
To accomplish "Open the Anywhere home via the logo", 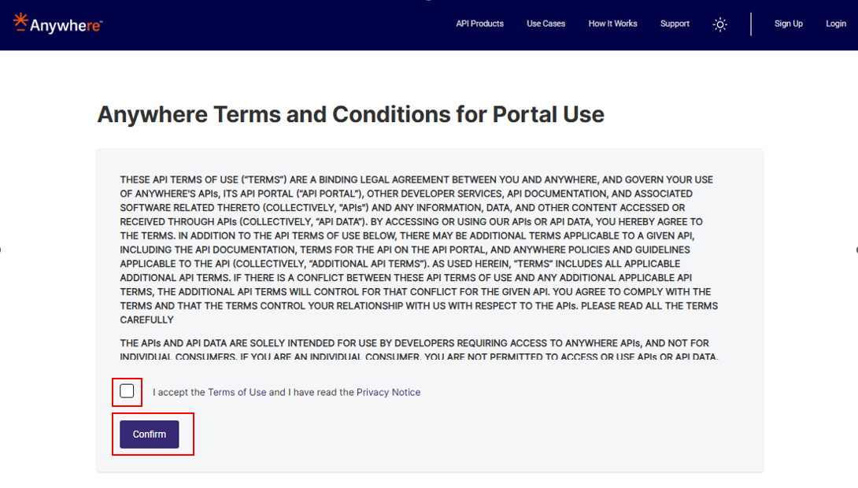I will coord(55,24).
